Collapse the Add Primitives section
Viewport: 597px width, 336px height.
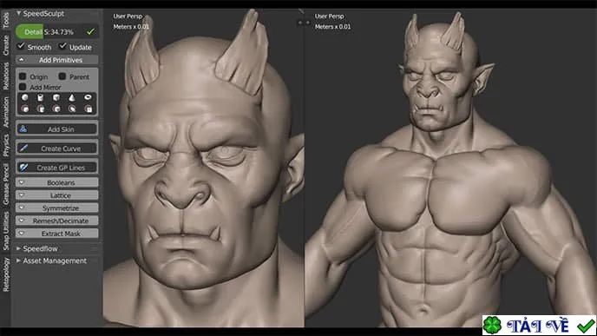(56, 60)
